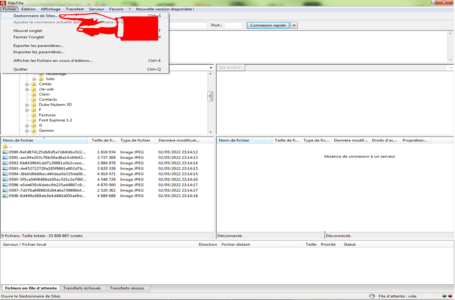Select the Clem folder in tree
Viewport: 455px width, 300px height.
coord(44,94)
